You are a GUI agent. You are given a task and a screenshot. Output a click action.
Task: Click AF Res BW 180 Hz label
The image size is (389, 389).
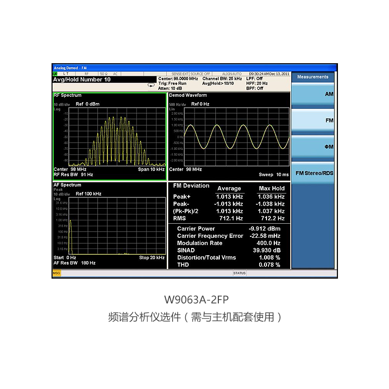(x=74, y=263)
